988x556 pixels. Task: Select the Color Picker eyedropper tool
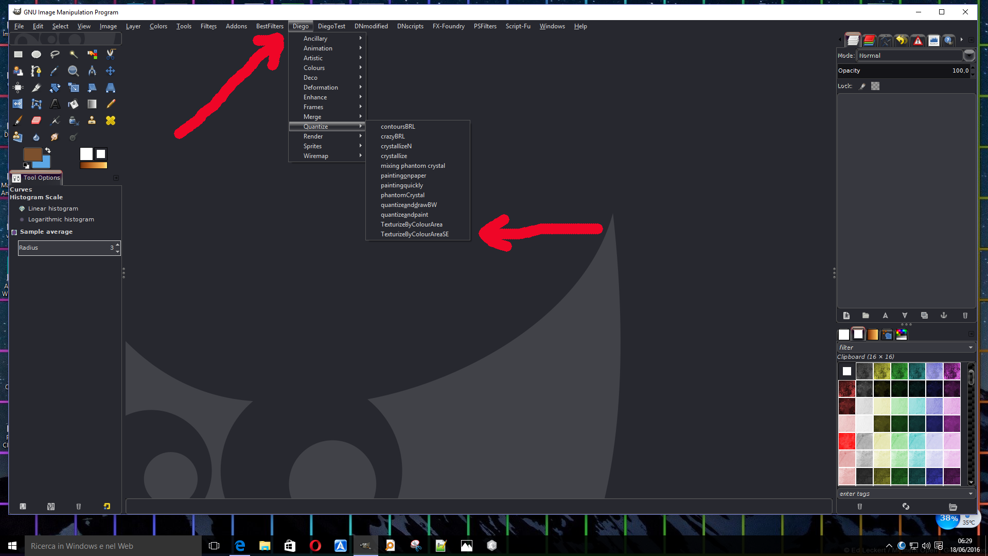tap(55, 71)
